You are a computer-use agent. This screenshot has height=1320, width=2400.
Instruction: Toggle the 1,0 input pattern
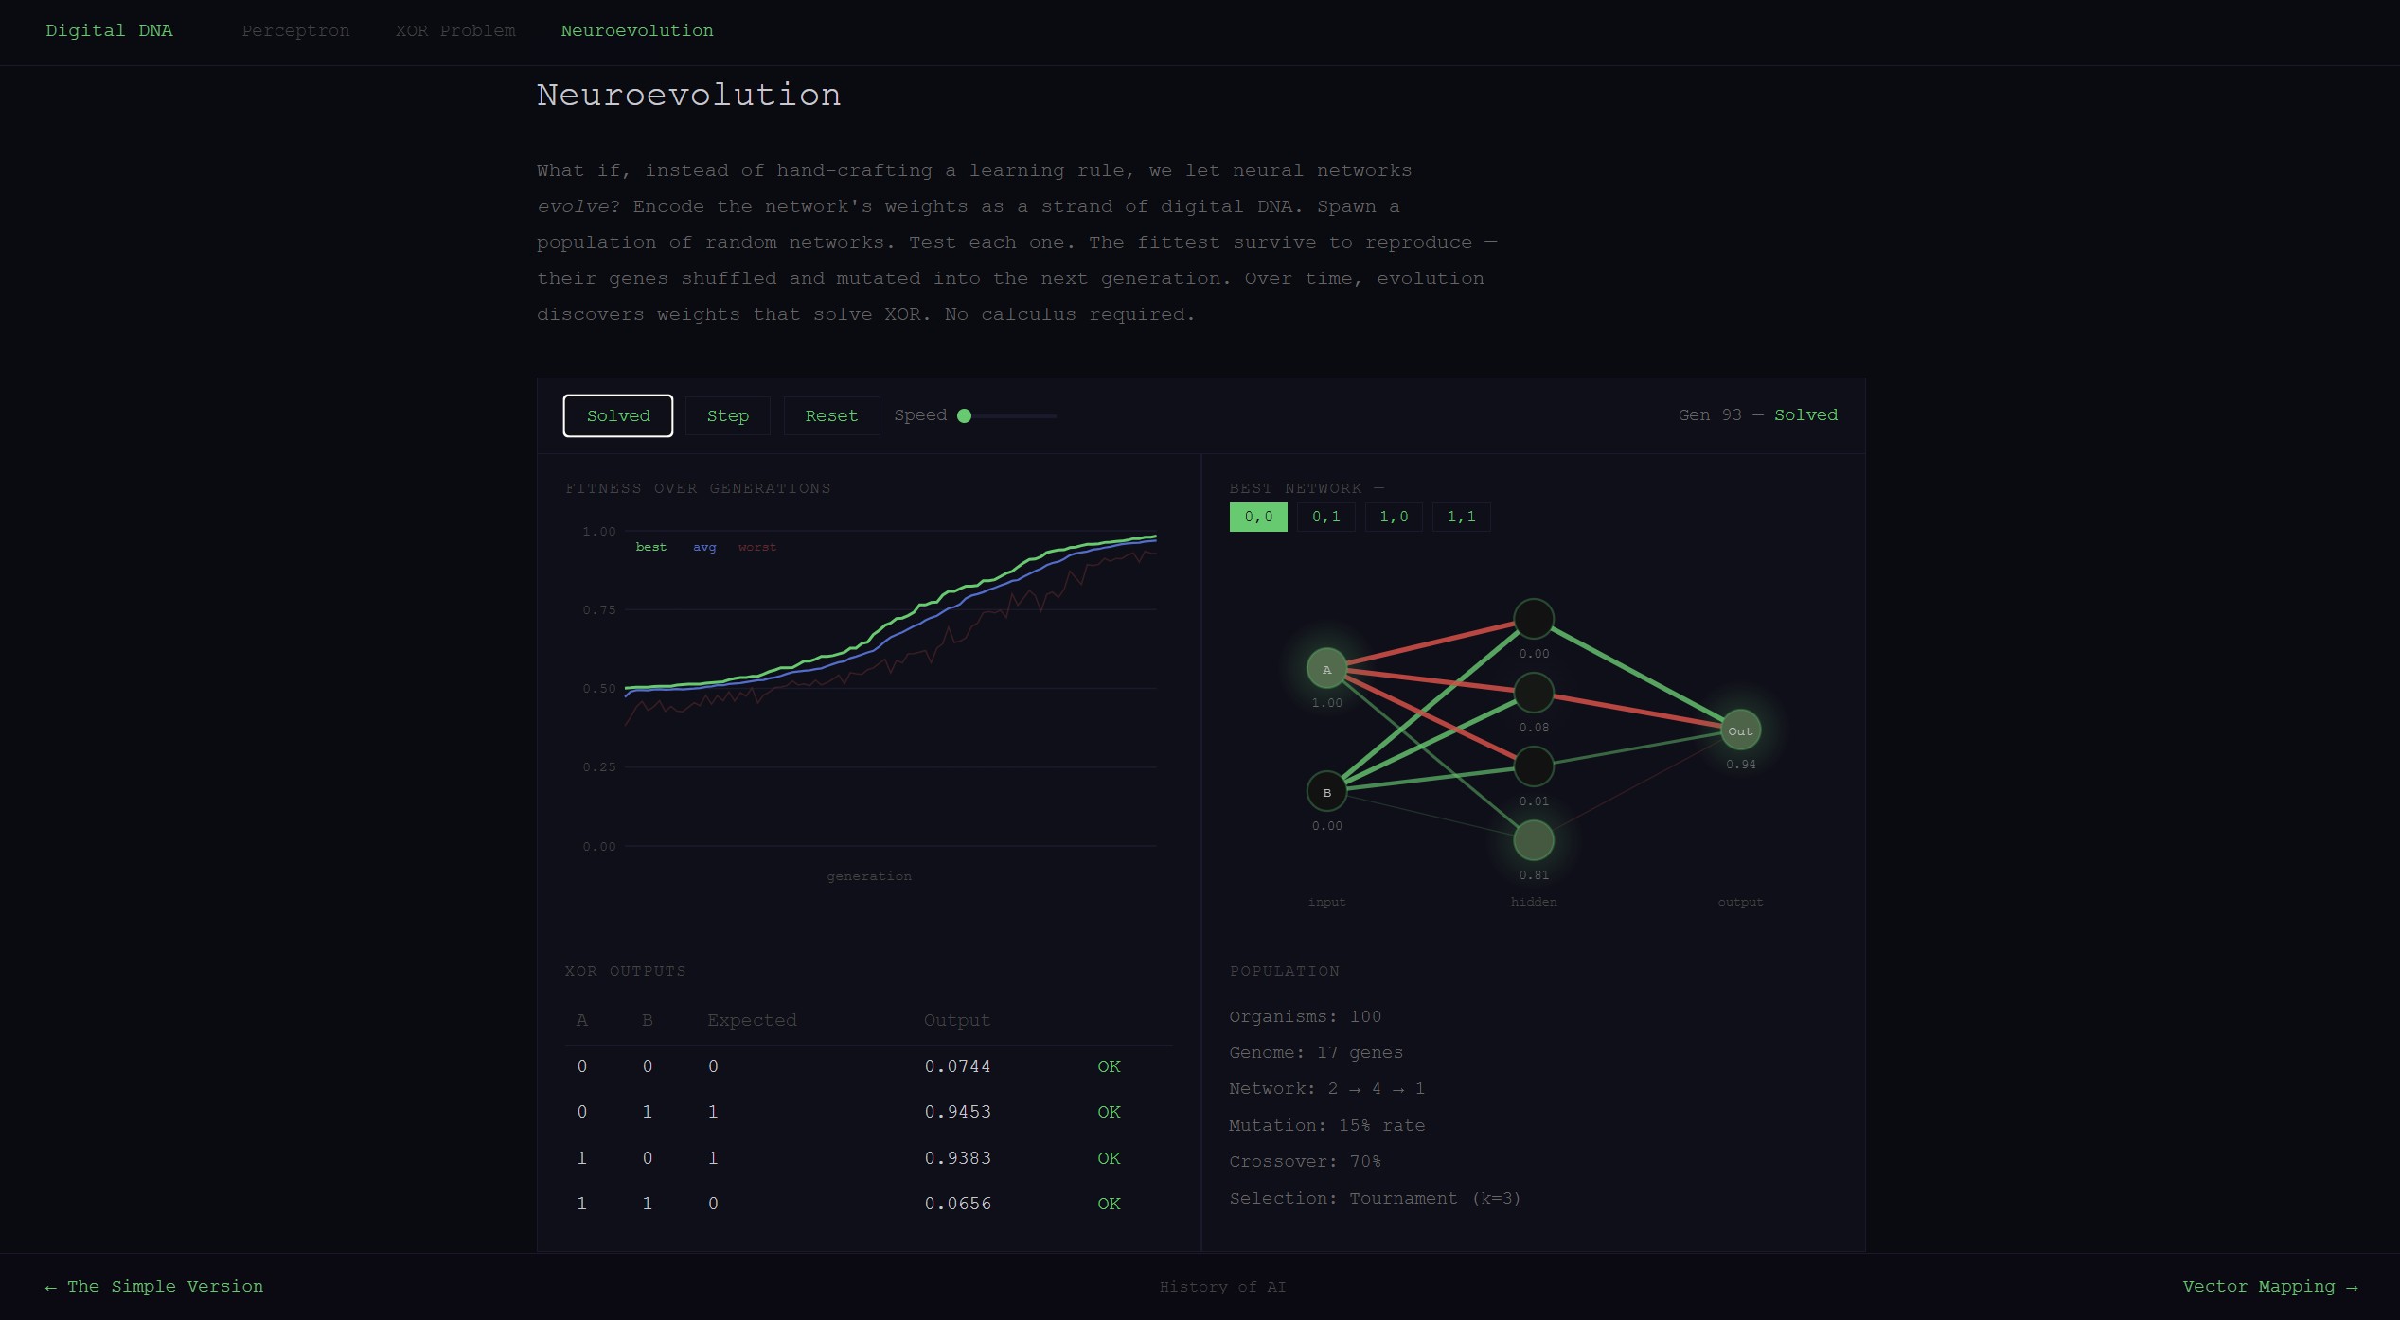point(1394,517)
